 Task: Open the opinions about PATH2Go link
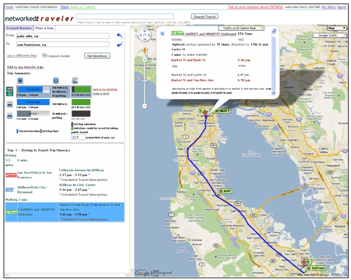(x=255, y=7)
